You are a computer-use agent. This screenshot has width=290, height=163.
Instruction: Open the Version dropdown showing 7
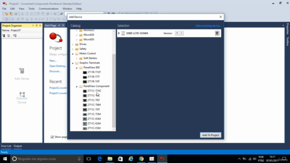179,33
